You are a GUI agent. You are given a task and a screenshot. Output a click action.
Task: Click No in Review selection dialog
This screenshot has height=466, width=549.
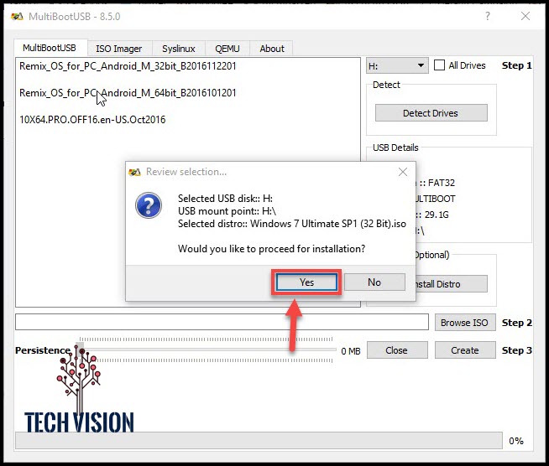(374, 282)
